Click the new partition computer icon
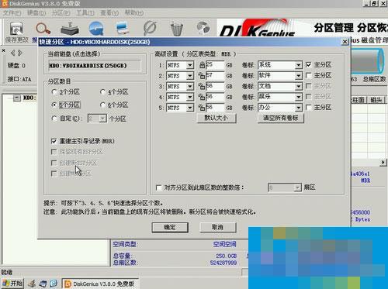 [123, 28]
